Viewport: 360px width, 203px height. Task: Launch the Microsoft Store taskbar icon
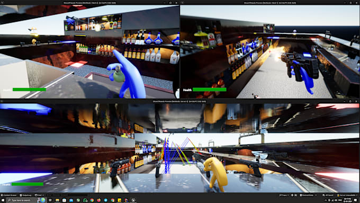tap(64, 200)
